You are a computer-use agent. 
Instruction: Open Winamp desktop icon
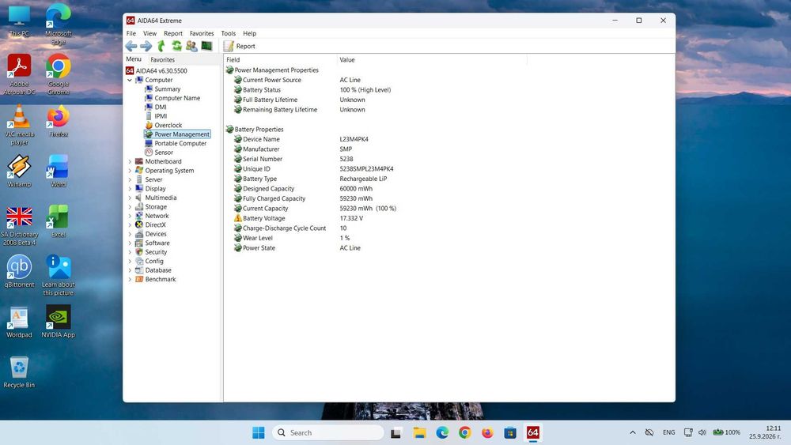19,172
